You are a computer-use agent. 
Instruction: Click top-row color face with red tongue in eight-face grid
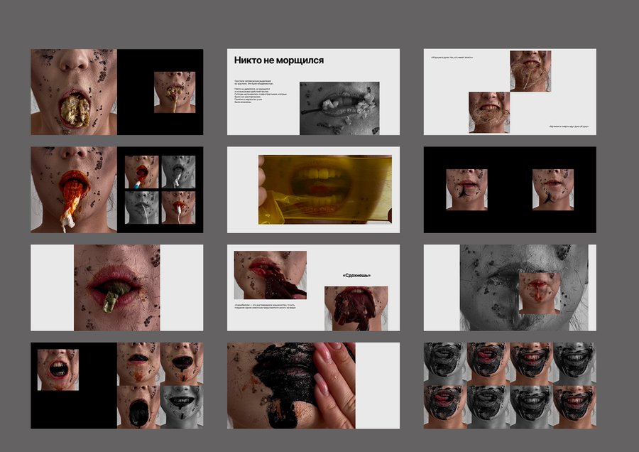tap(488, 364)
